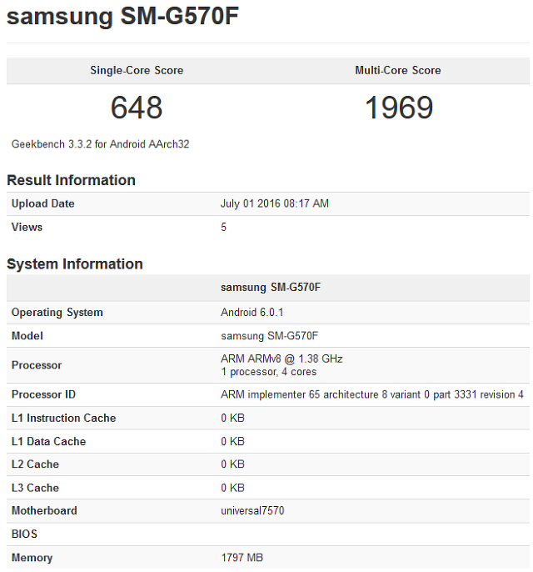
Task: Select the Geekbench 3.3.2 for Android AArch32 text
Action: click(100, 144)
